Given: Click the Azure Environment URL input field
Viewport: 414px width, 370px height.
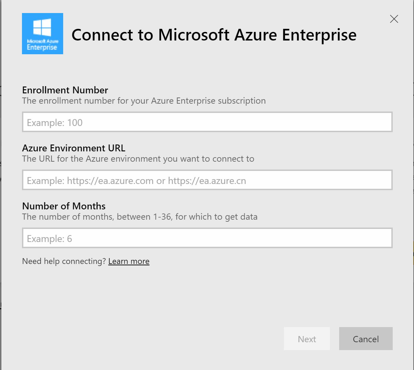Looking at the screenshot, I should pos(207,180).
